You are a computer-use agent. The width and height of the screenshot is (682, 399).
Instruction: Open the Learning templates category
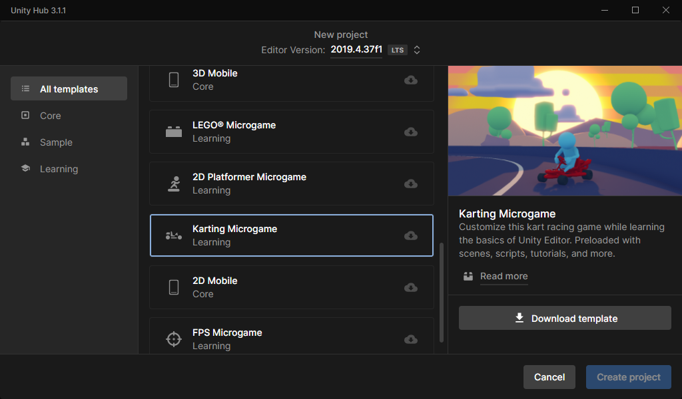[x=59, y=169]
